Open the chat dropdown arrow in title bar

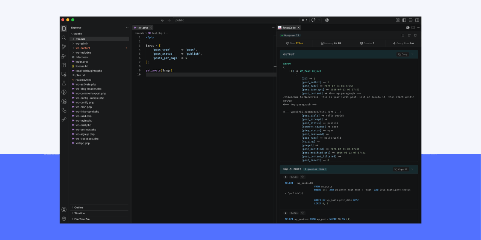tap(319, 20)
